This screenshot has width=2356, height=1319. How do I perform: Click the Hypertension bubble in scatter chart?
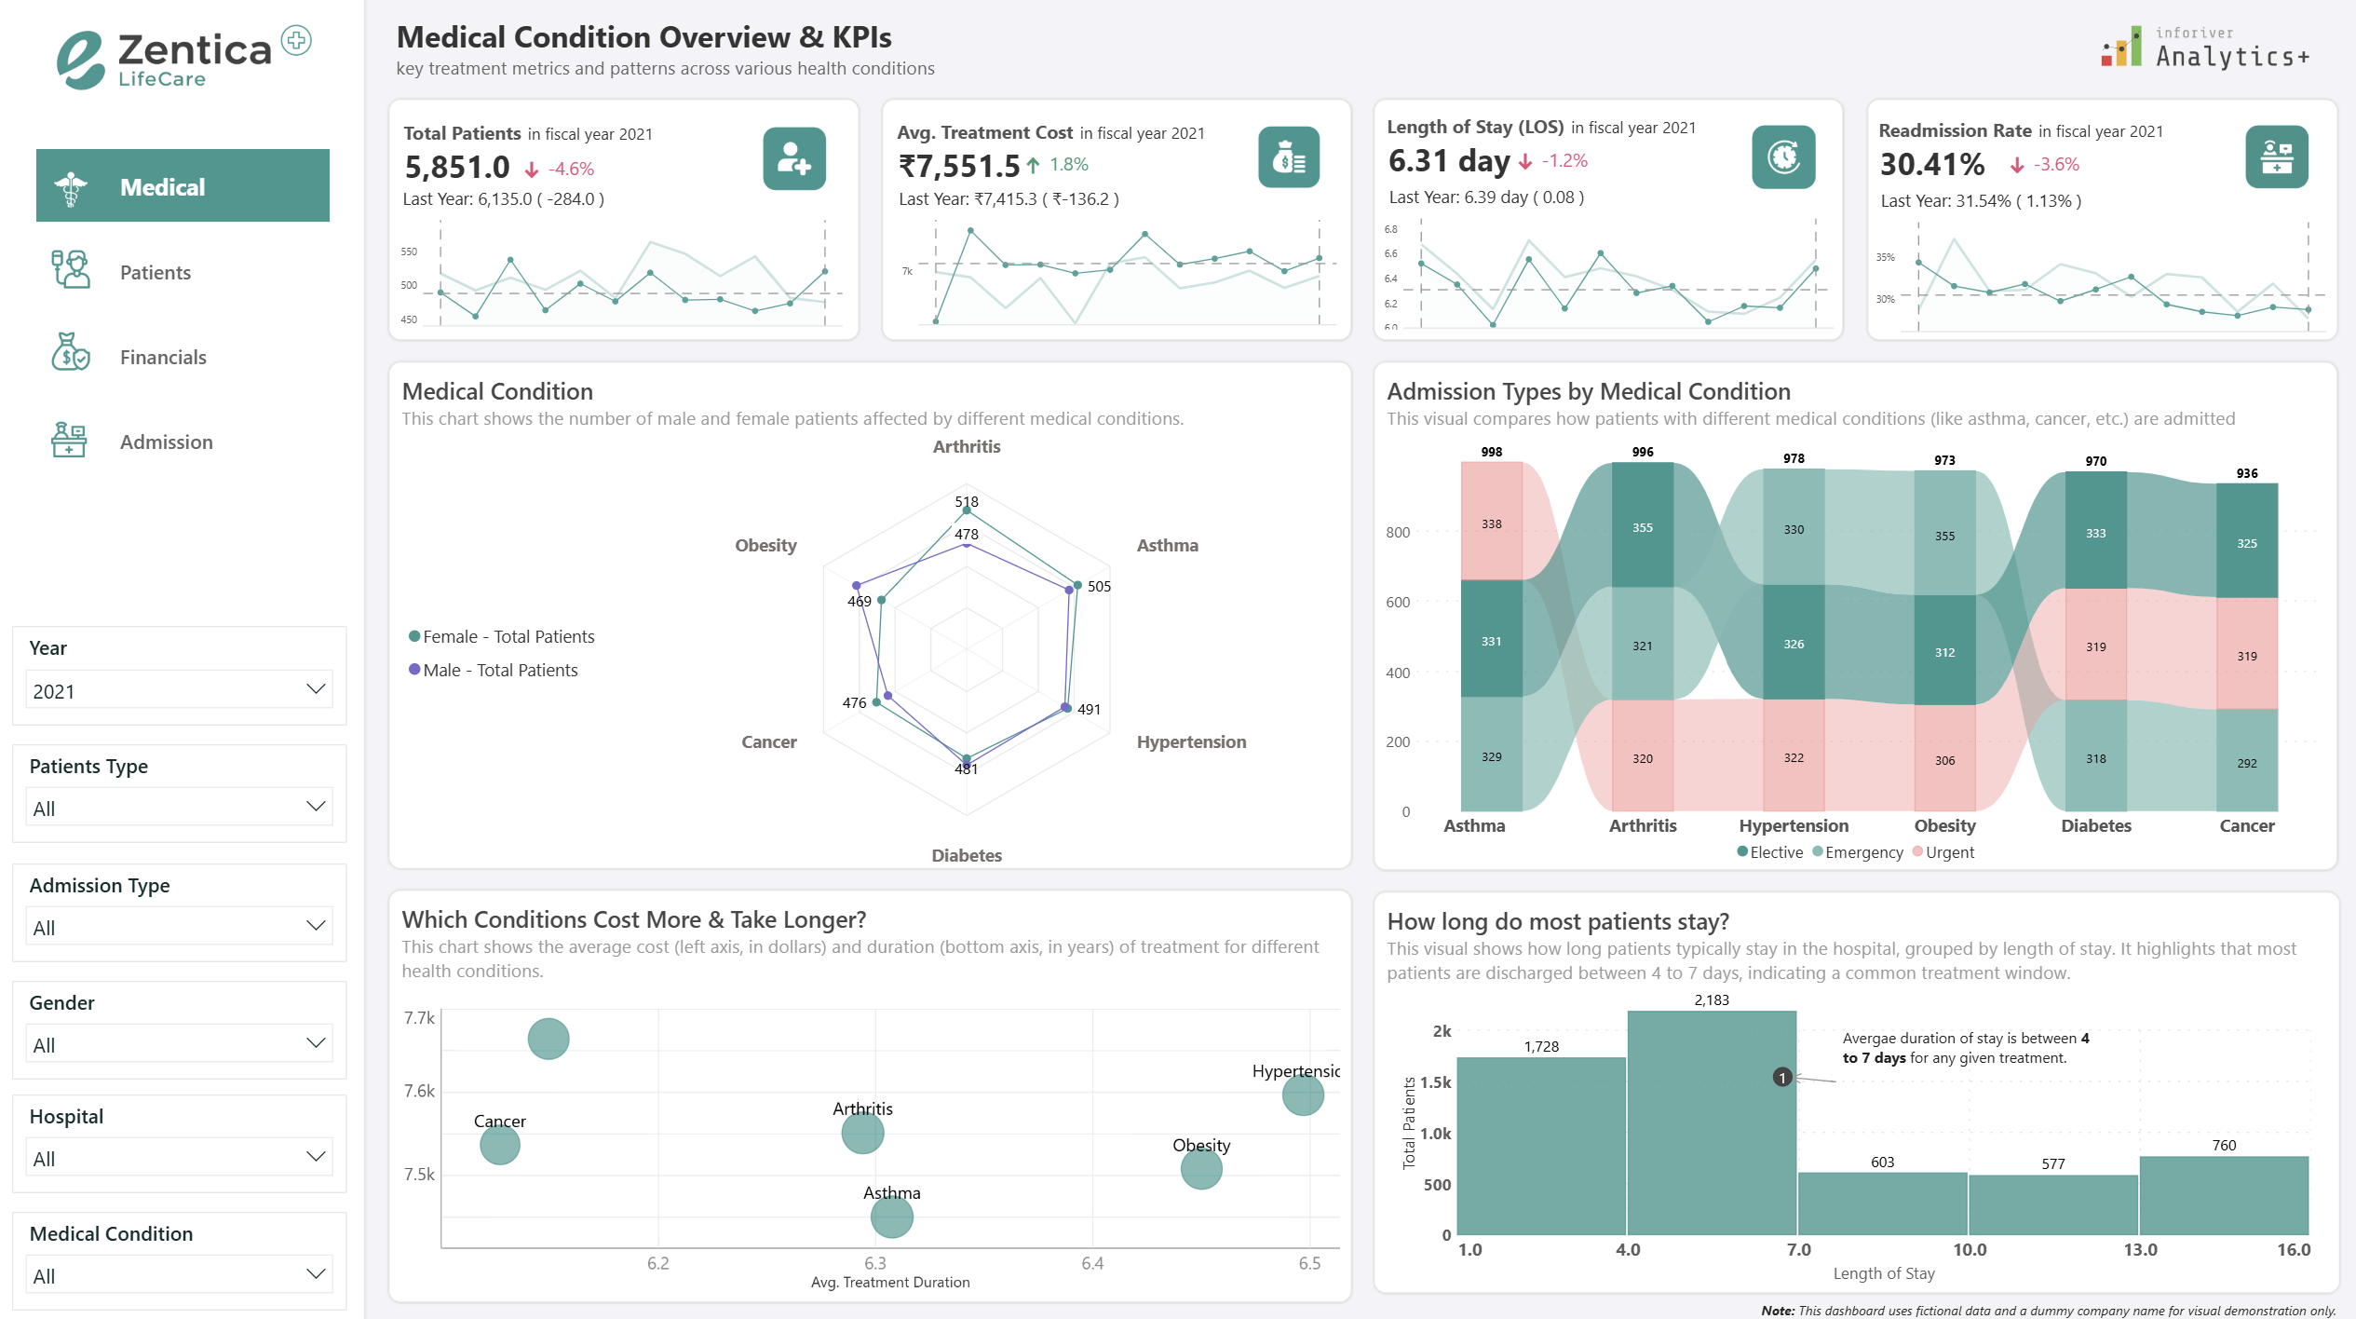1302,1095
